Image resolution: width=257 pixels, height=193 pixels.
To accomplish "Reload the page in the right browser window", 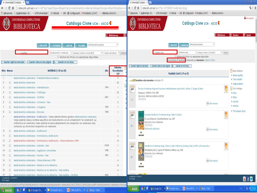I will pyautogui.click(x=135, y=8).
